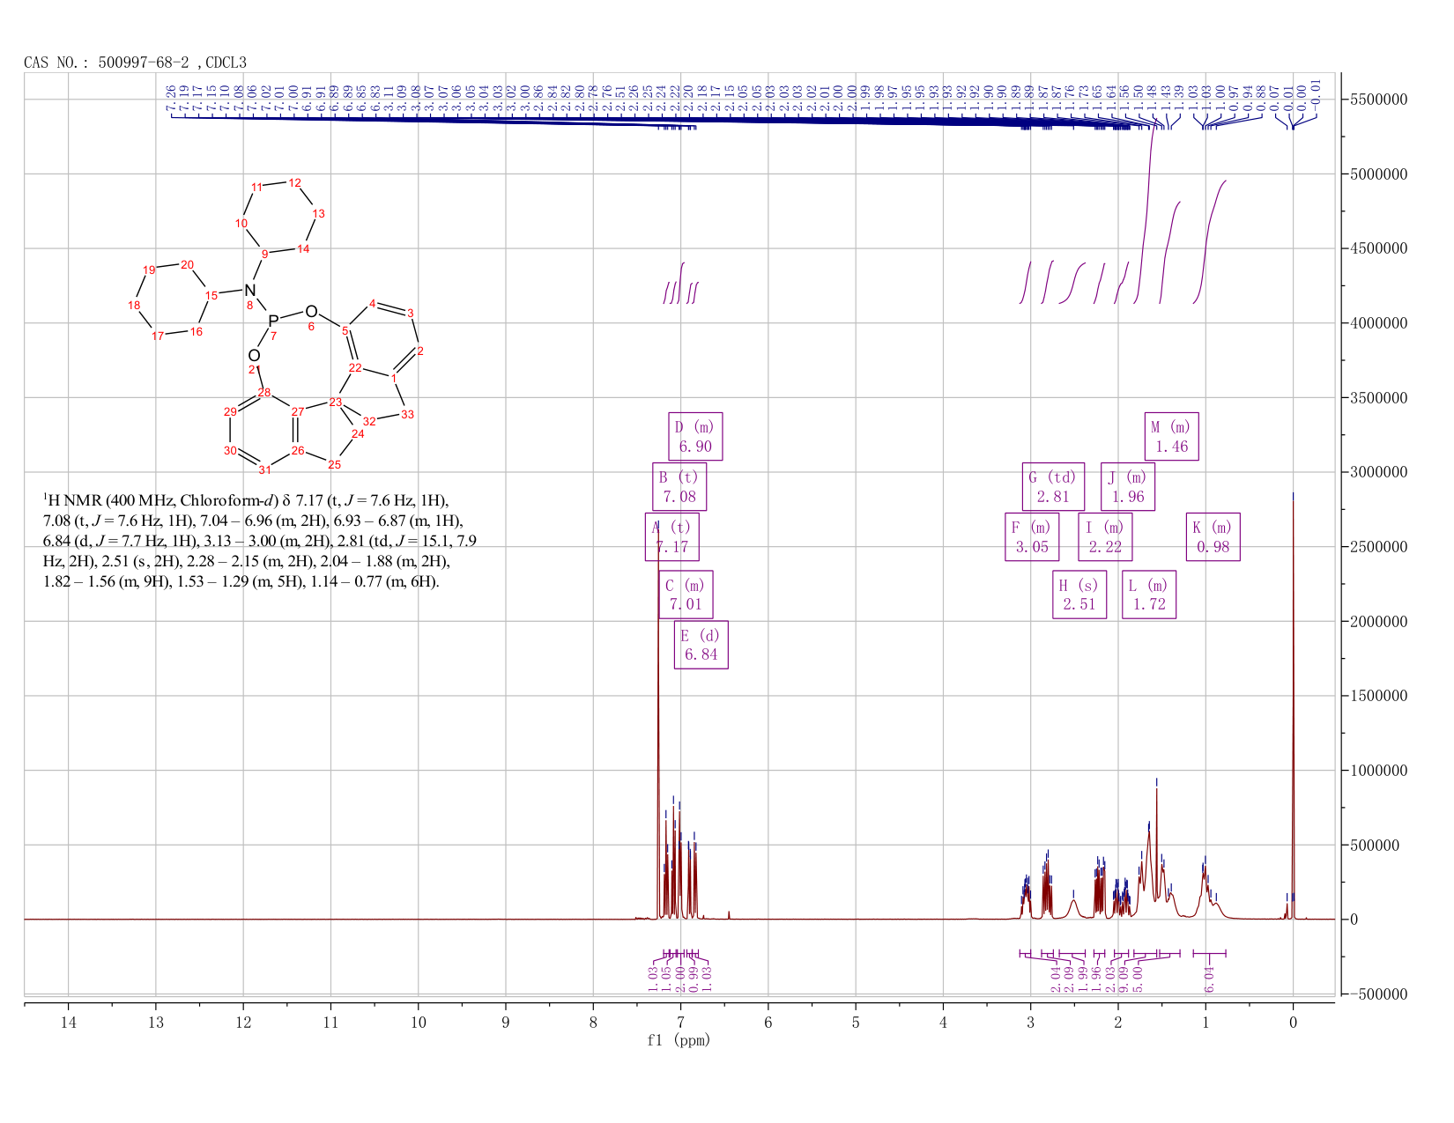Click the B (t) 7.08 multiplet label
1454x1123 pixels.
click(679, 487)
